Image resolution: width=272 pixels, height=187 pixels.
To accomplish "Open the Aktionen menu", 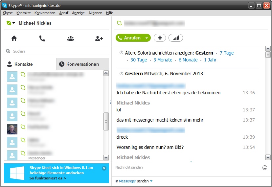I will [x=95, y=13].
